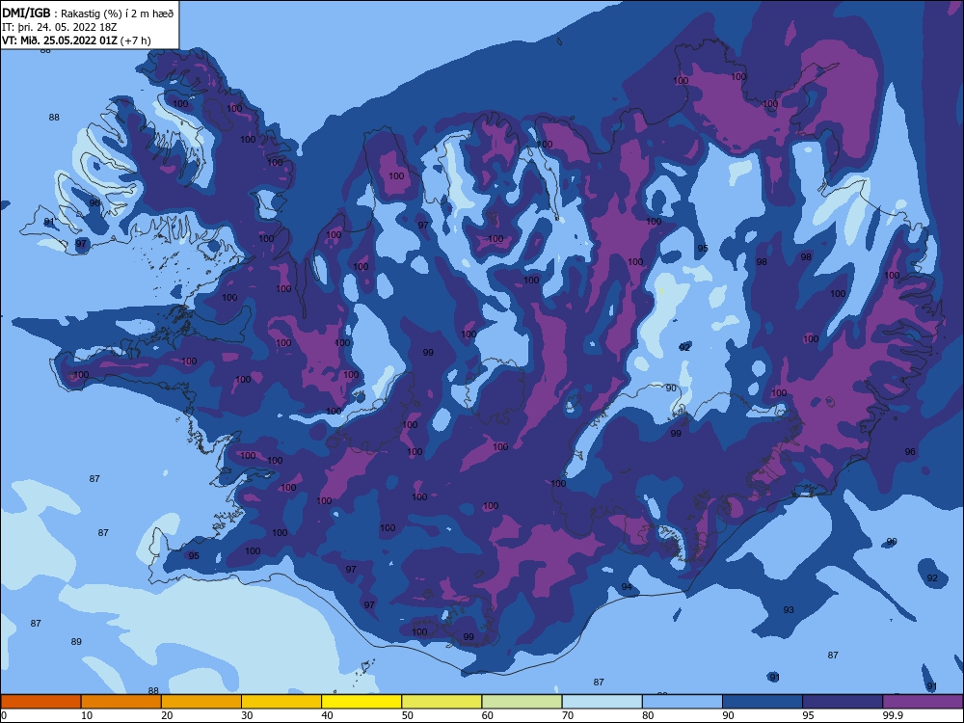Click the '50' legend scale label

[407, 715]
